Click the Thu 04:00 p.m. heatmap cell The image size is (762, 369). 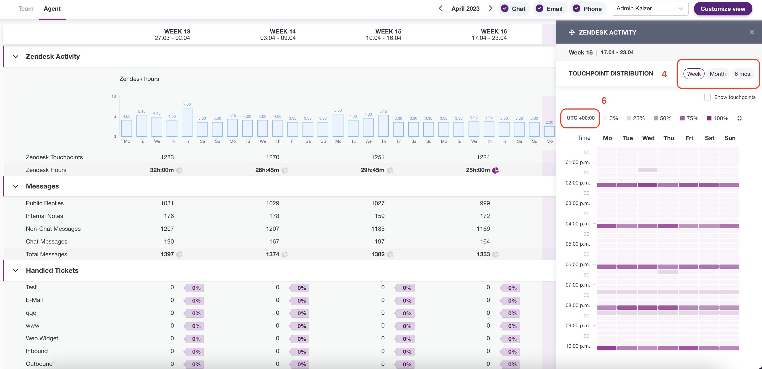(668, 226)
